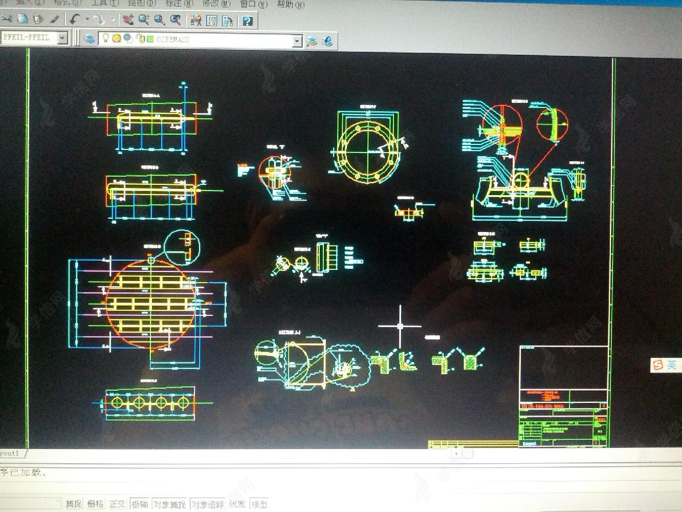Toggle 对象追踪 object tracking in status bar
Screen dimensions: 682x512
(x=208, y=504)
